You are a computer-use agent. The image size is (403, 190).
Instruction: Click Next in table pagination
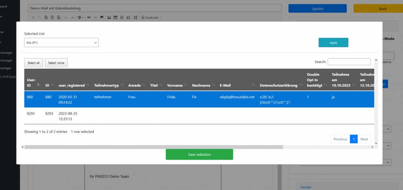(364, 139)
